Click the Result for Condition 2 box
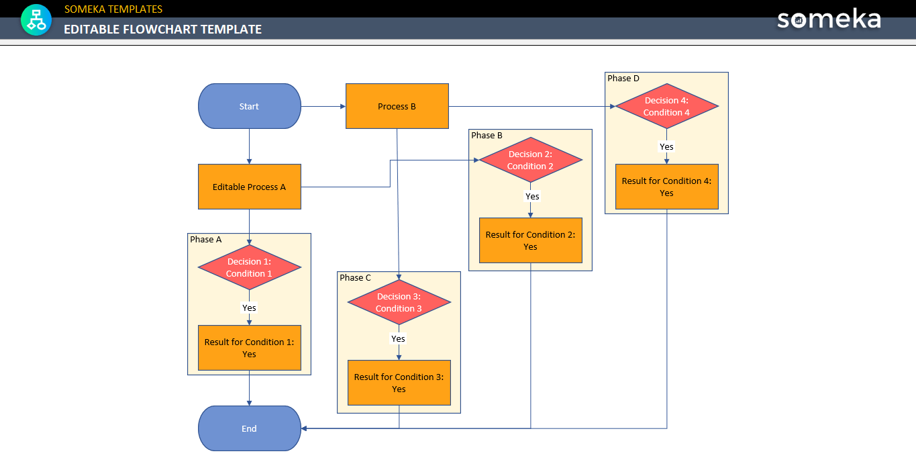916x470 pixels. point(530,240)
